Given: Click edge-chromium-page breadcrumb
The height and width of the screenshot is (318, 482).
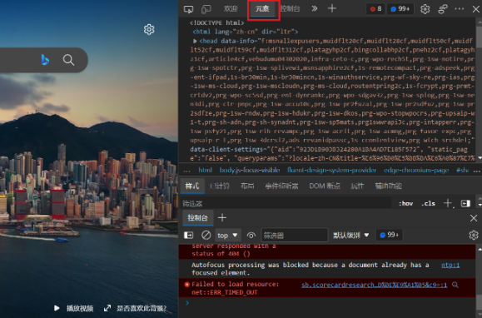Looking at the screenshot, I should [x=416, y=170].
